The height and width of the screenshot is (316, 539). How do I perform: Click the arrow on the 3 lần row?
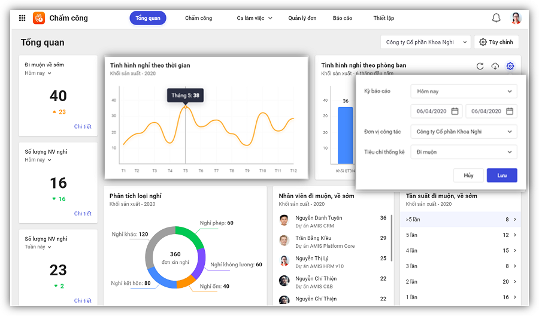point(515,266)
